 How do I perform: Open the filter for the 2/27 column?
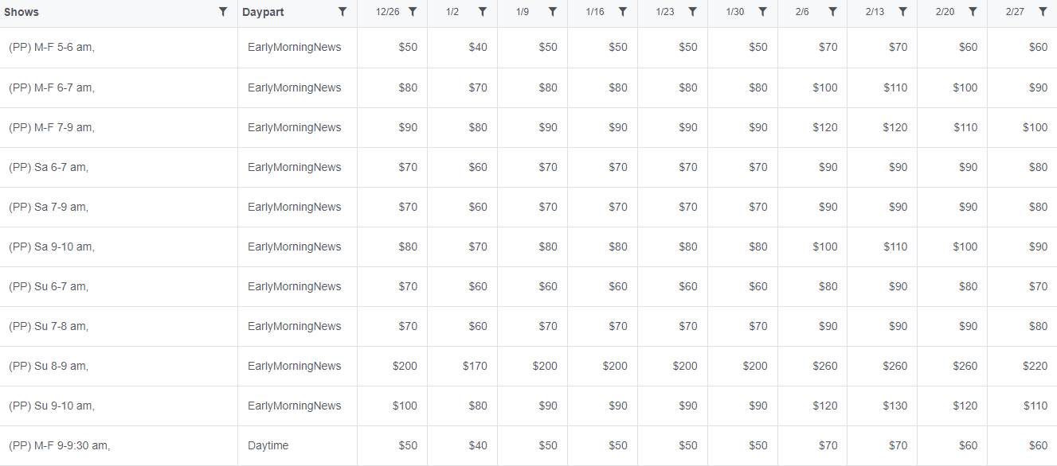tap(1043, 12)
